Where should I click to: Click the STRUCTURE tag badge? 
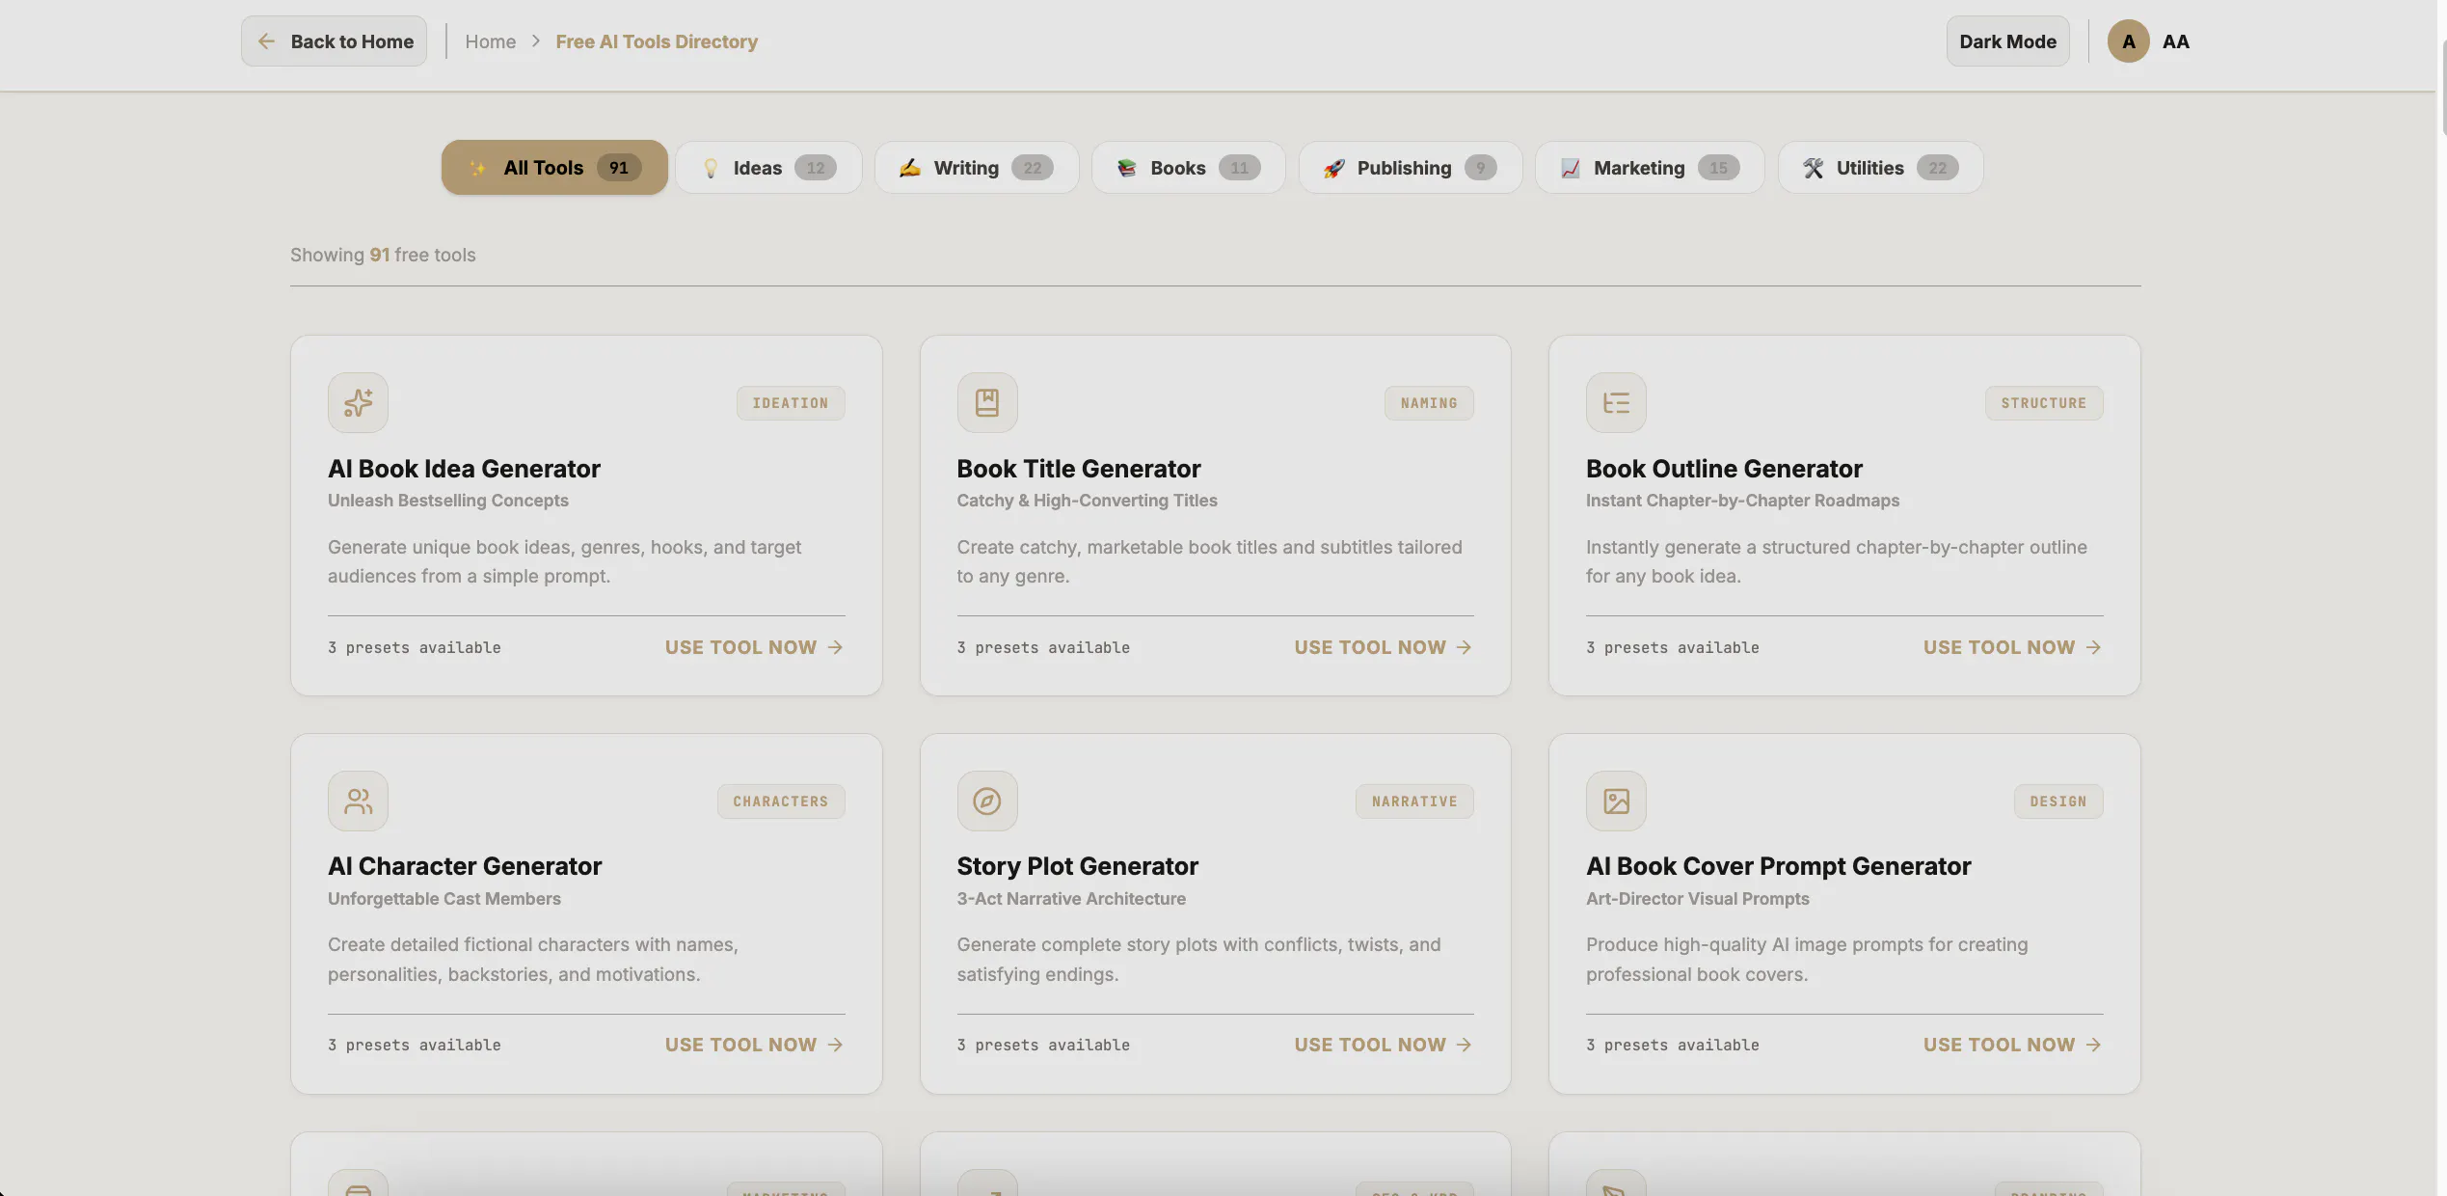click(x=2044, y=403)
